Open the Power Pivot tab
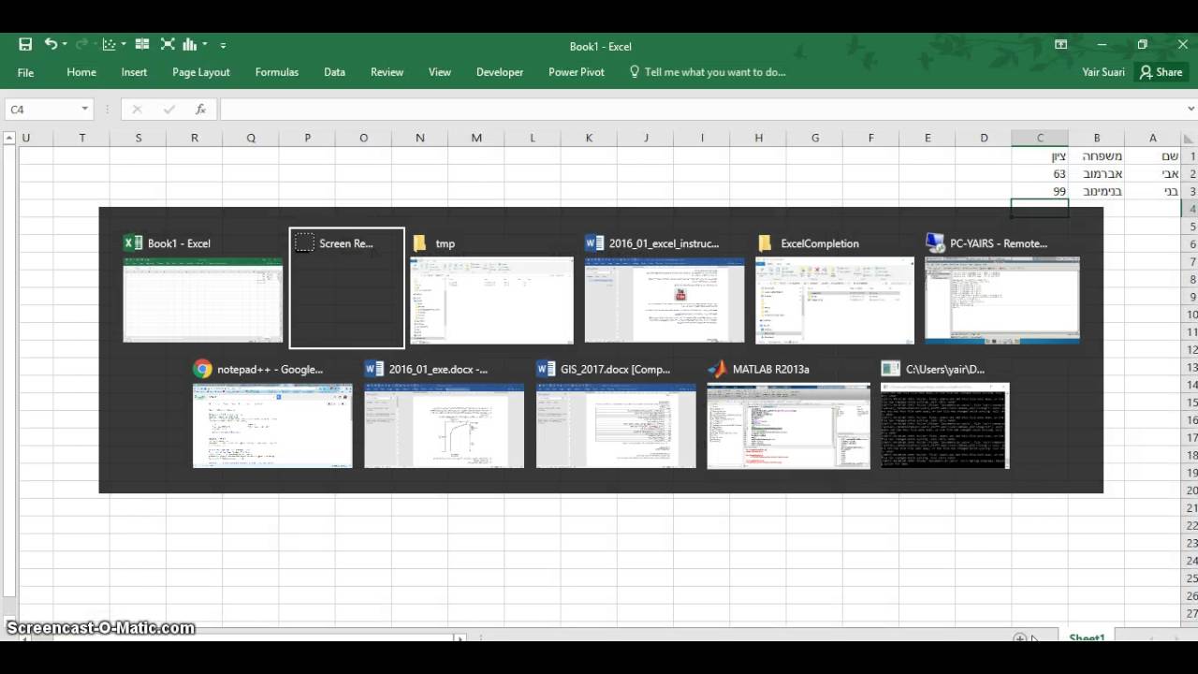 [x=577, y=72]
